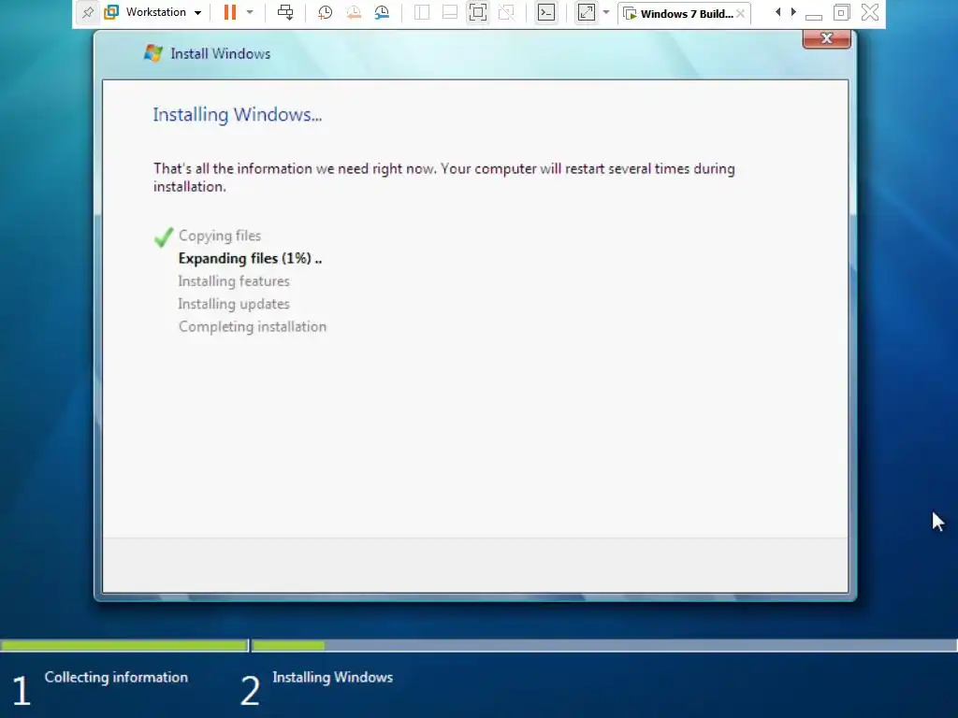
Task: Click the stretch guest display icon
Action: tap(586, 12)
